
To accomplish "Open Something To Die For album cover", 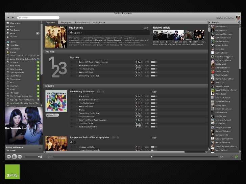I will pyautogui.click(x=56, y=101).
